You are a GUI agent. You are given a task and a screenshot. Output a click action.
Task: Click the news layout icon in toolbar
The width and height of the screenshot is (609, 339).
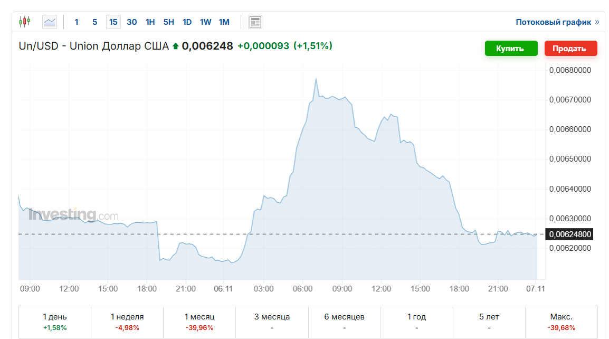[x=255, y=22]
